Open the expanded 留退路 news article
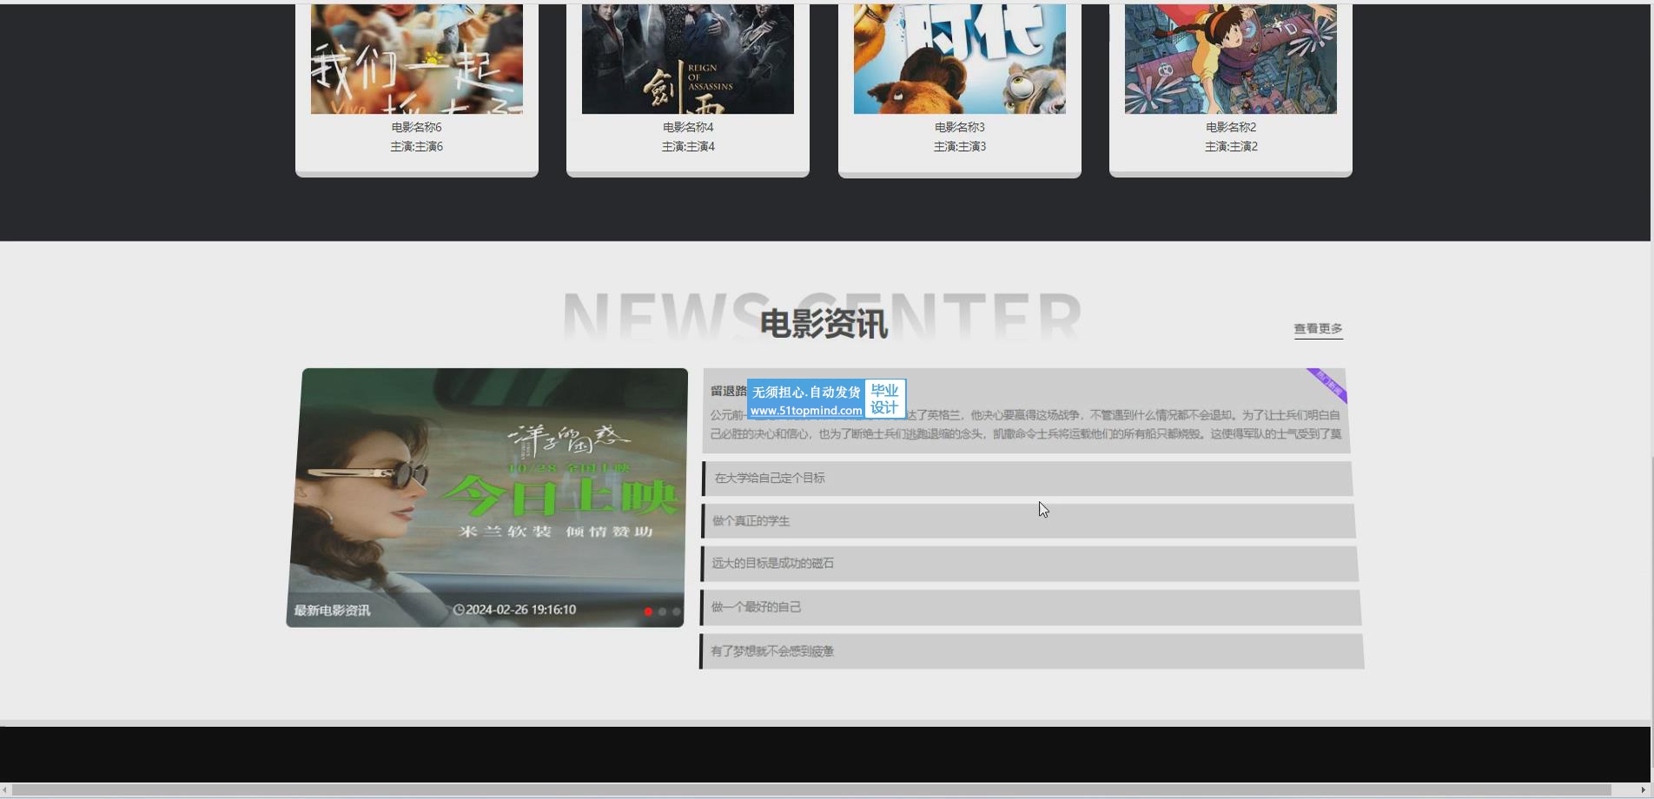 pyautogui.click(x=1026, y=411)
